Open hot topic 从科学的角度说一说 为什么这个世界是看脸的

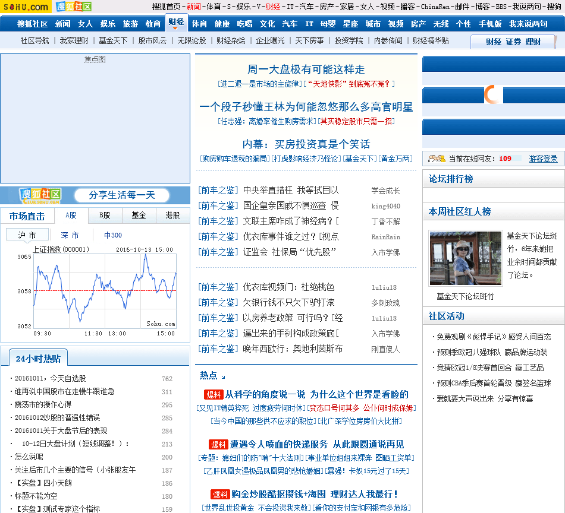pos(317,395)
